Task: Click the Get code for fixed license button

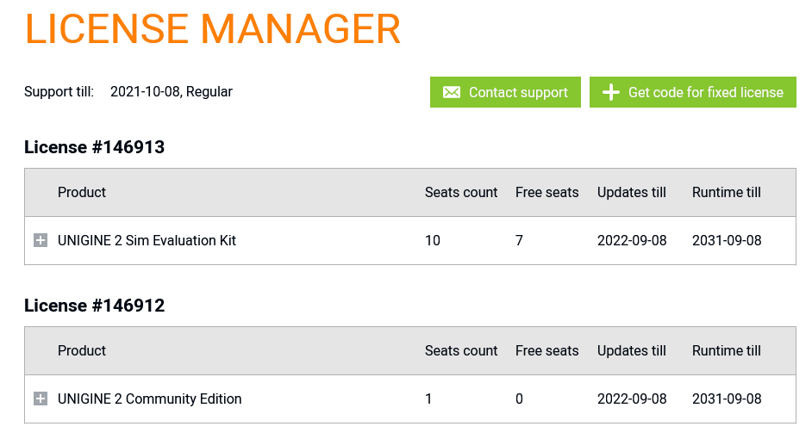Action: [x=693, y=92]
